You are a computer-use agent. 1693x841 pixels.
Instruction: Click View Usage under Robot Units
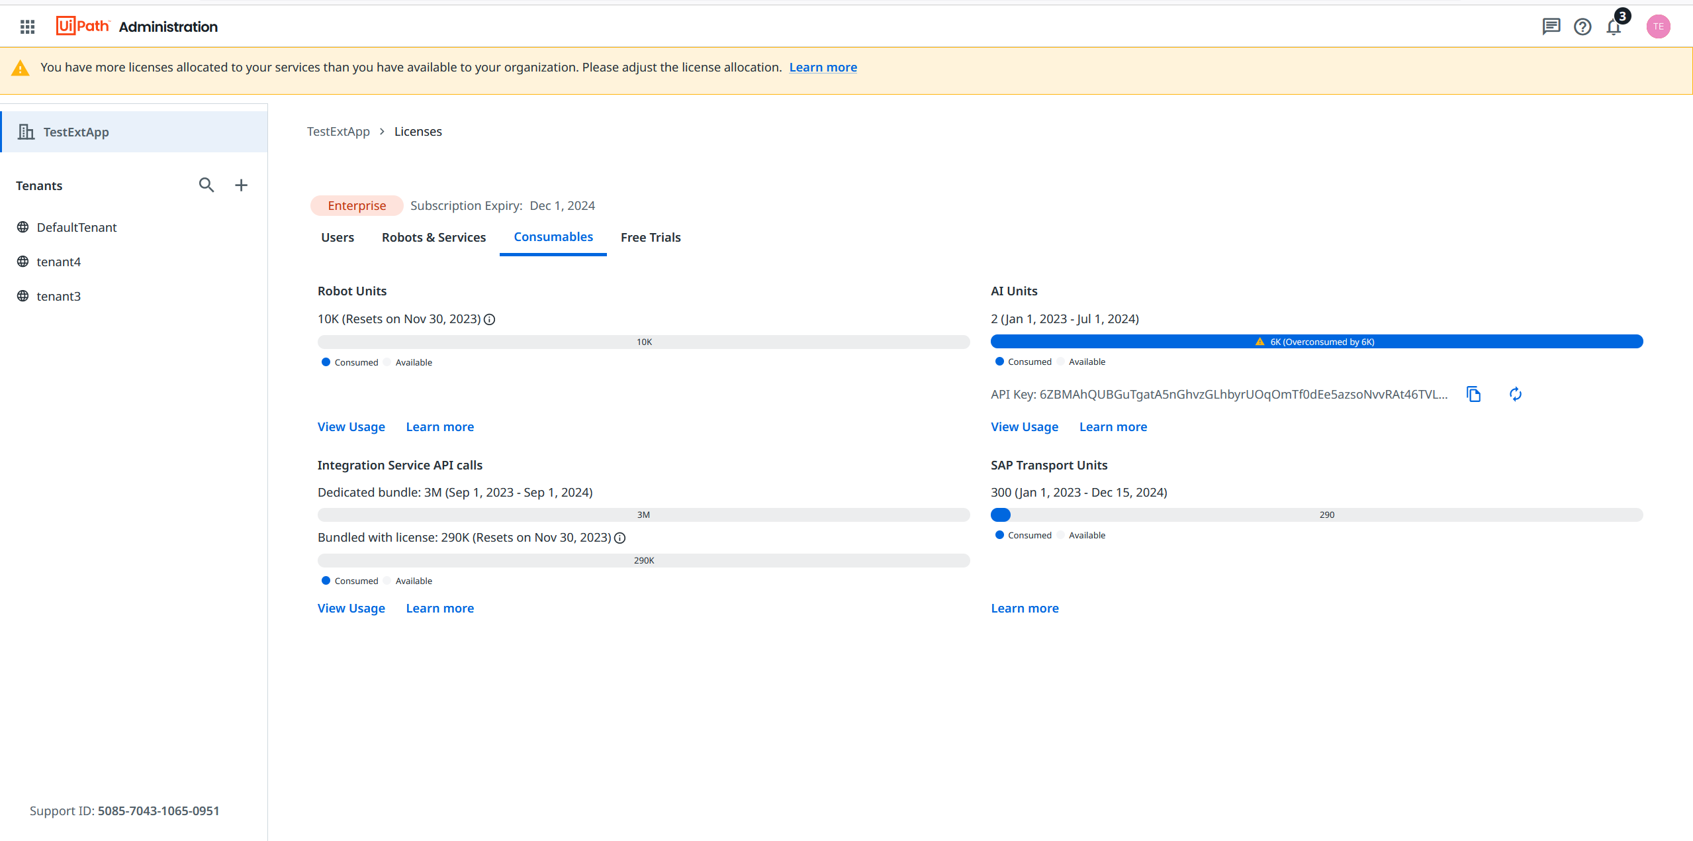click(x=351, y=427)
